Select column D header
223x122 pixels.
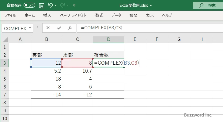pos(108,39)
